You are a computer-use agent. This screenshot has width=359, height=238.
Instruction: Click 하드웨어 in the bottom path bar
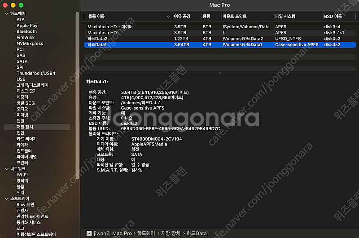point(146,234)
